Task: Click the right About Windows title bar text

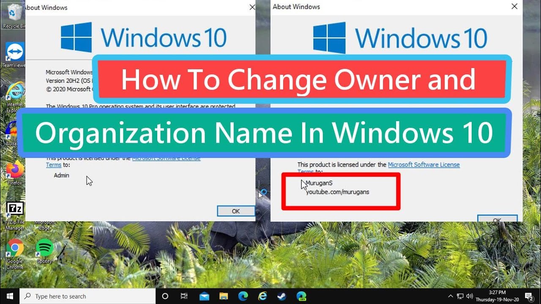Action: [x=296, y=7]
